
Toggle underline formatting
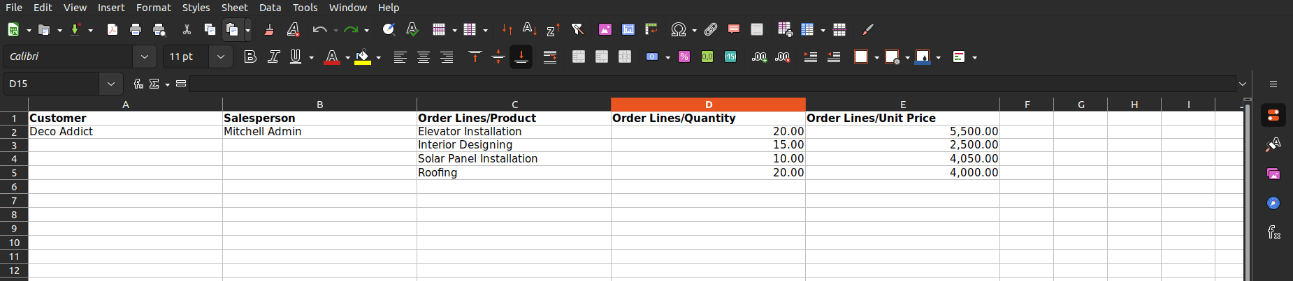point(296,56)
